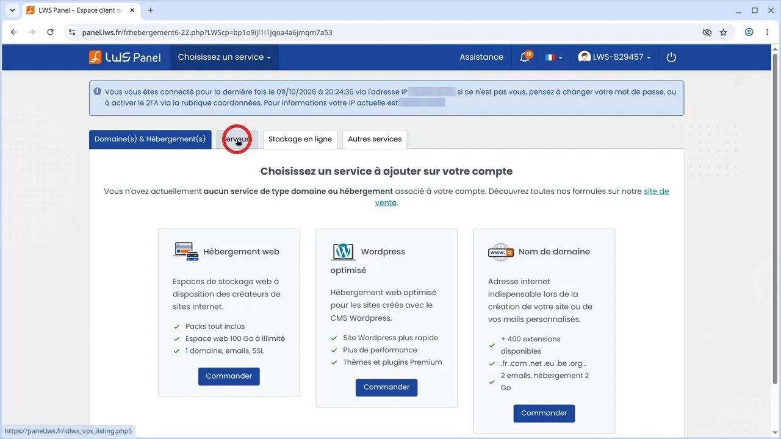Click the user avatar icon

(585, 57)
